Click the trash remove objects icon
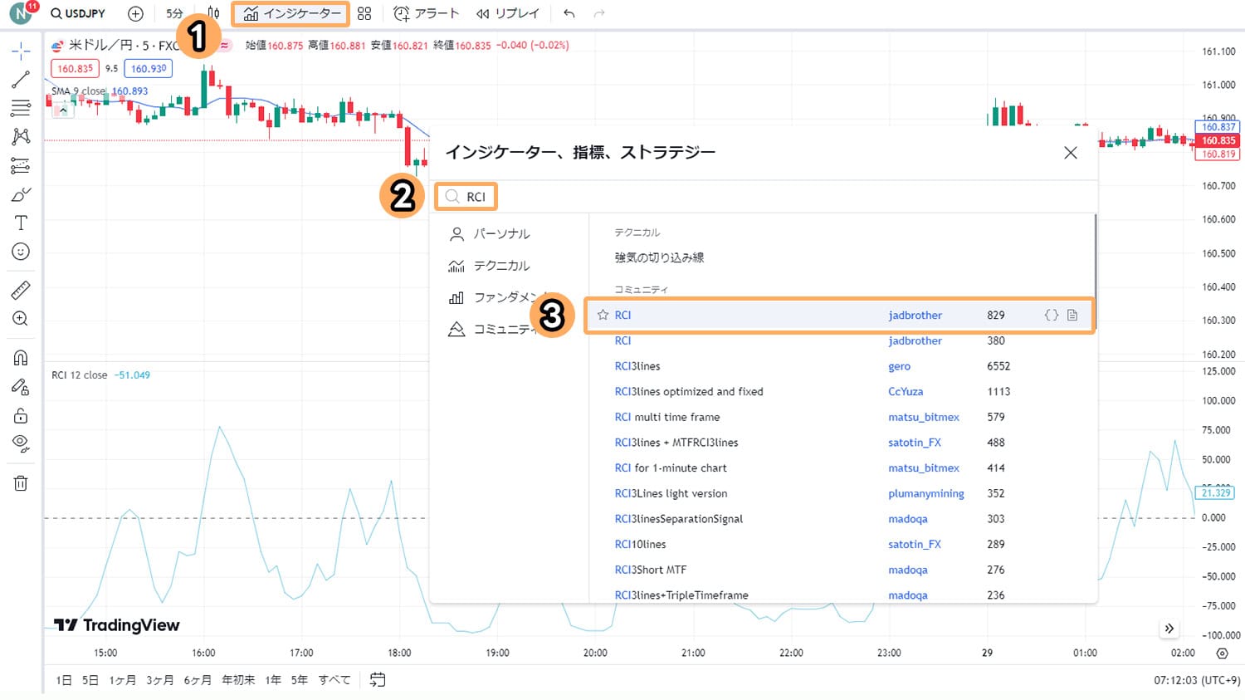Screen dimensions: 1245x700 21,483
